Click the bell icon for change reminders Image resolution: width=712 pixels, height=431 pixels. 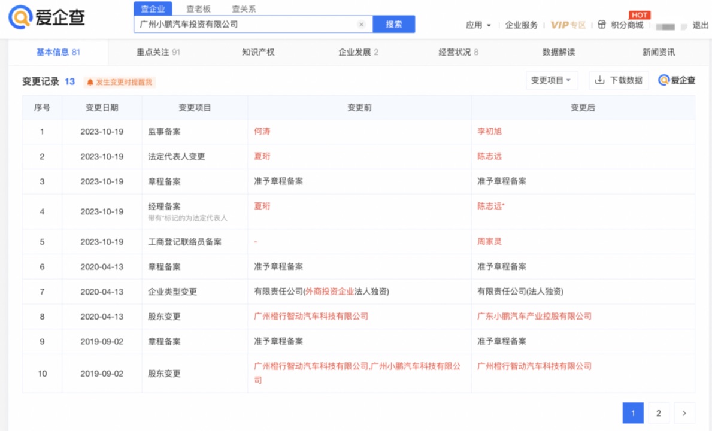click(x=90, y=82)
